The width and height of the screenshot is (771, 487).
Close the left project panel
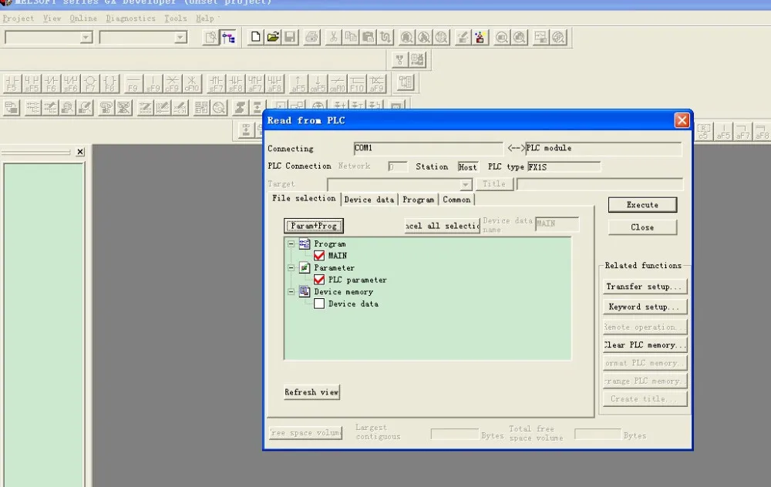click(80, 152)
